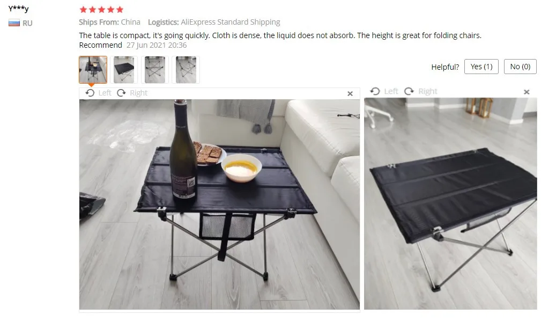
Task: Close the second enlarged photo panel
Action: pyautogui.click(x=527, y=92)
